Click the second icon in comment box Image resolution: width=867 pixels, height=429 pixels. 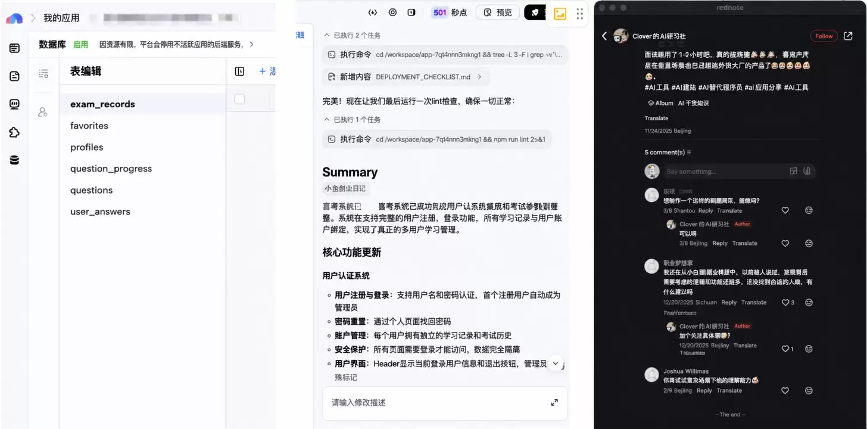(x=807, y=172)
